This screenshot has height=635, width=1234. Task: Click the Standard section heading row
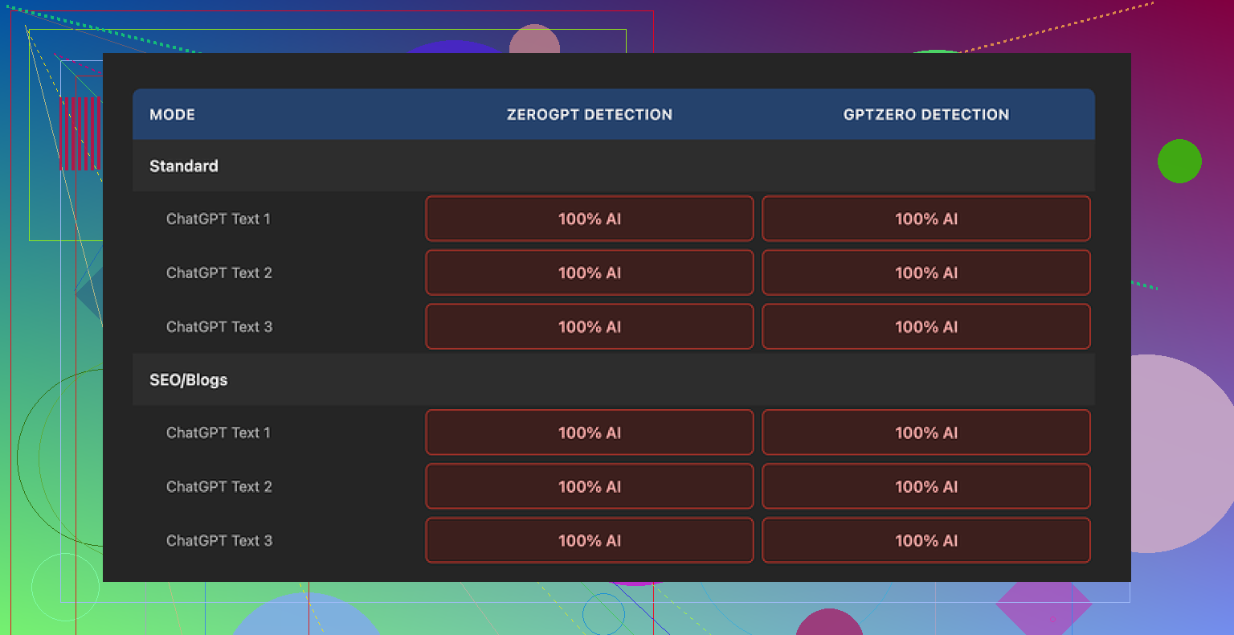click(x=184, y=166)
